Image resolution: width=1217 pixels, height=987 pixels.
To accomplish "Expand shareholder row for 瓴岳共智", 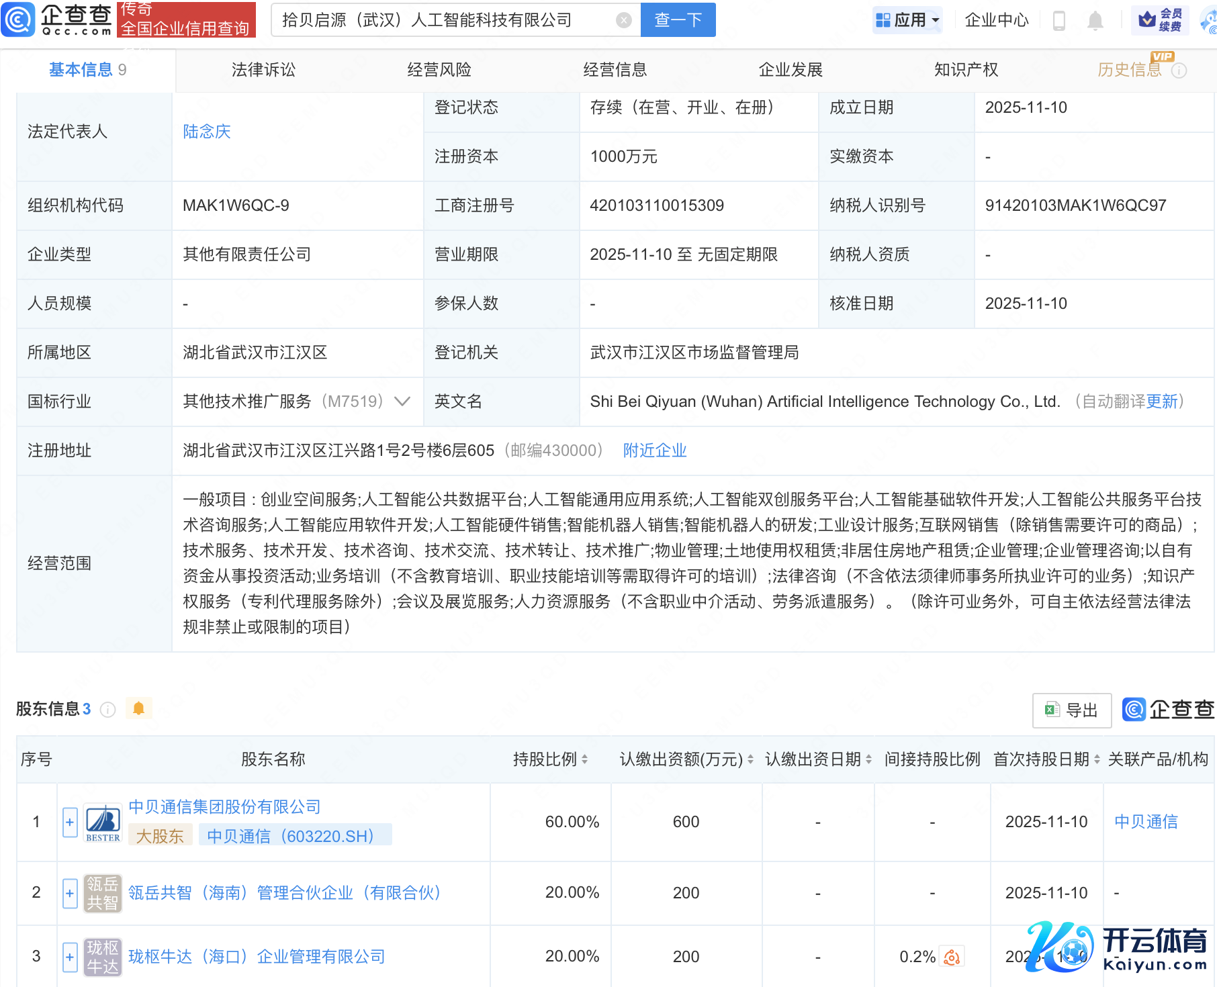I will (x=70, y=894).
